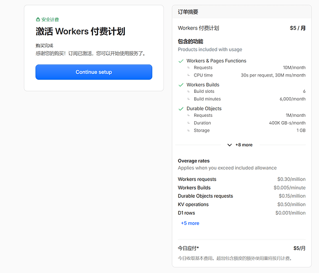The image size is (319, 273).
Task: Select the 激活 Workers 付费计划 heading
Action: [x=80, y=32]
